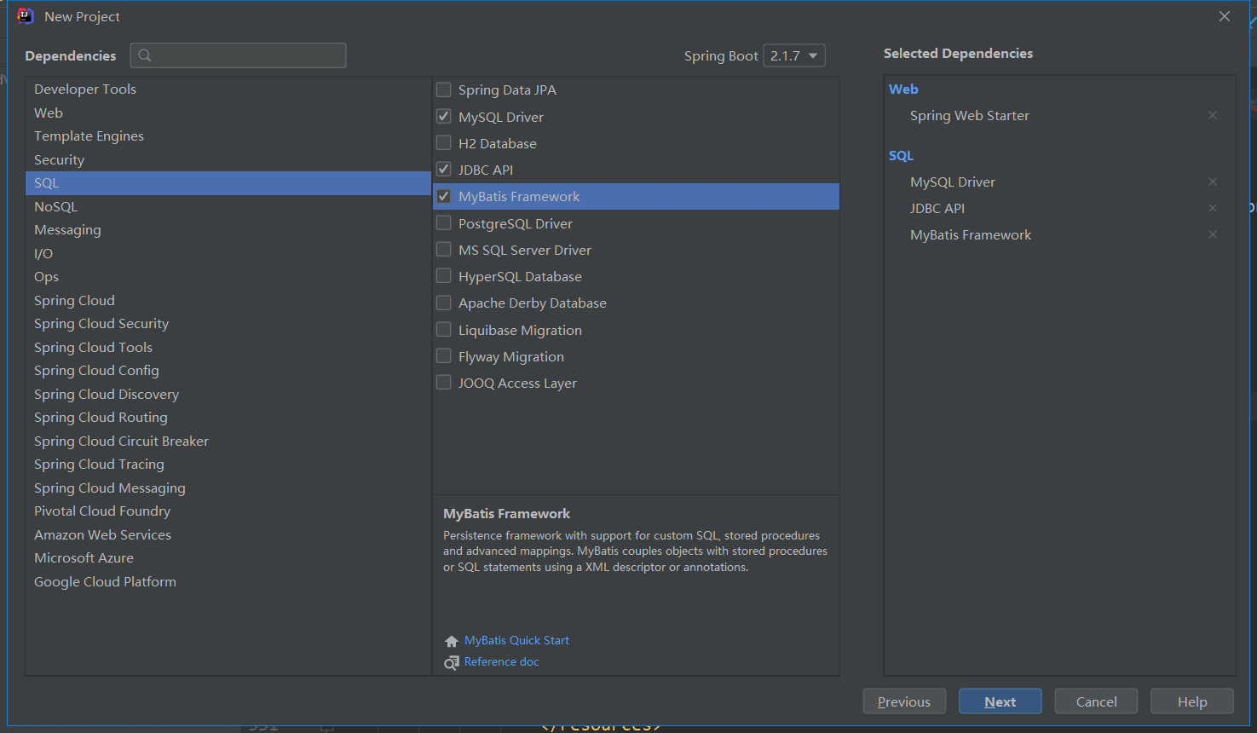The height and width of the screenshot is (733, 1257).
Task: Select the I/O category
Action: point(228,253)
